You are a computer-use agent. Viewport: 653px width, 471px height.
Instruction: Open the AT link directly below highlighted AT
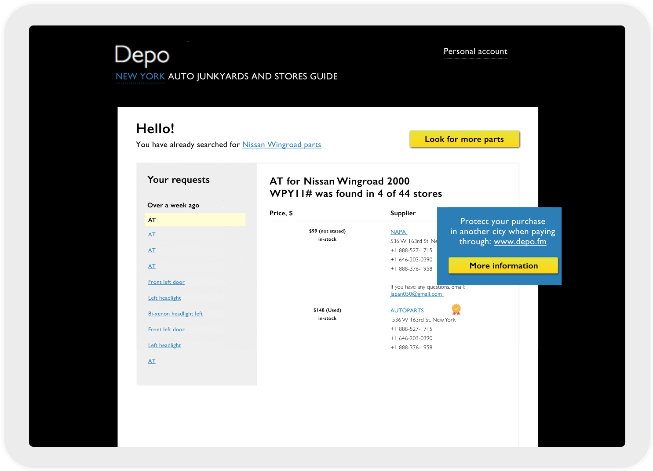click(x=152, y=235)
